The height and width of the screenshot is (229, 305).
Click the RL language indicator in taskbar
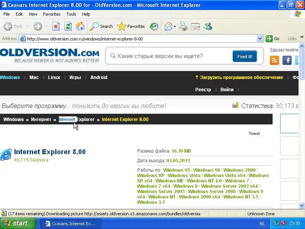click(262, 224)
